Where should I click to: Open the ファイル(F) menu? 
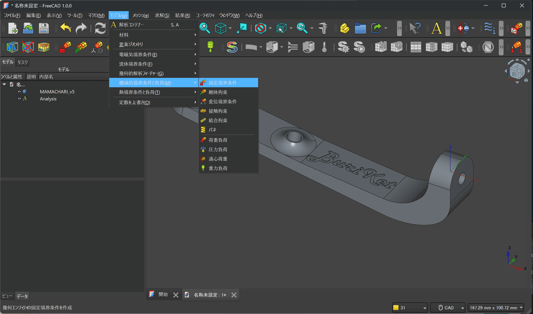pos(12,16)
